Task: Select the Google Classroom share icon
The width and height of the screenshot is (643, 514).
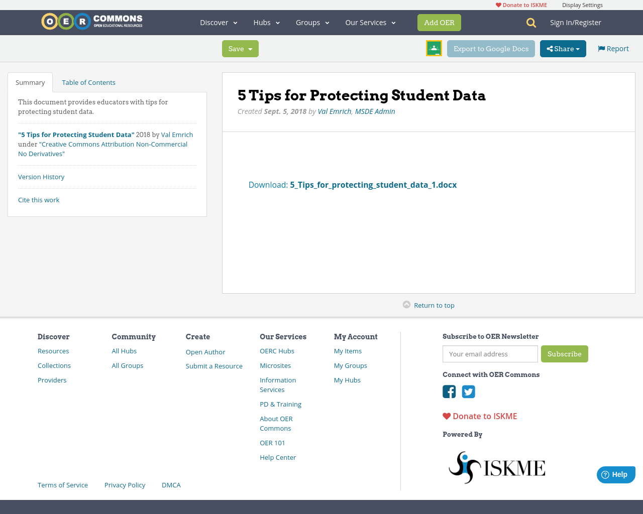Action: click(x=434, y=48)
